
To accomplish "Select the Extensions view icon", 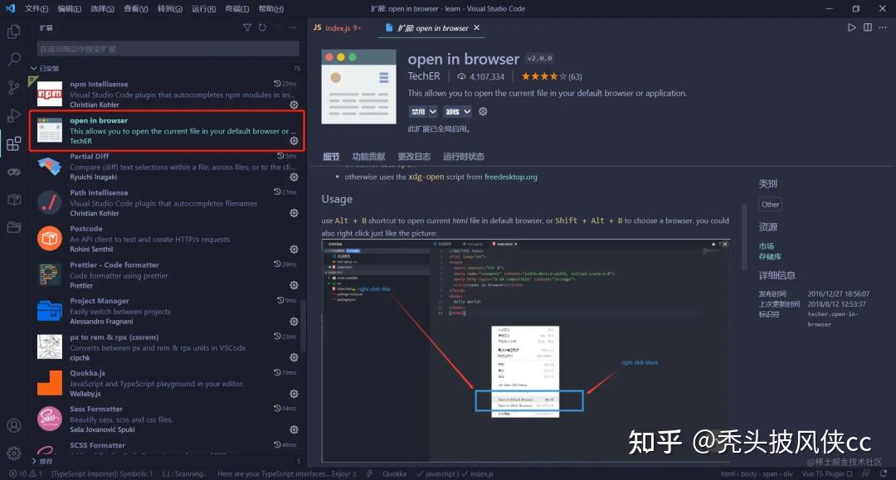I will click(14, 143).
